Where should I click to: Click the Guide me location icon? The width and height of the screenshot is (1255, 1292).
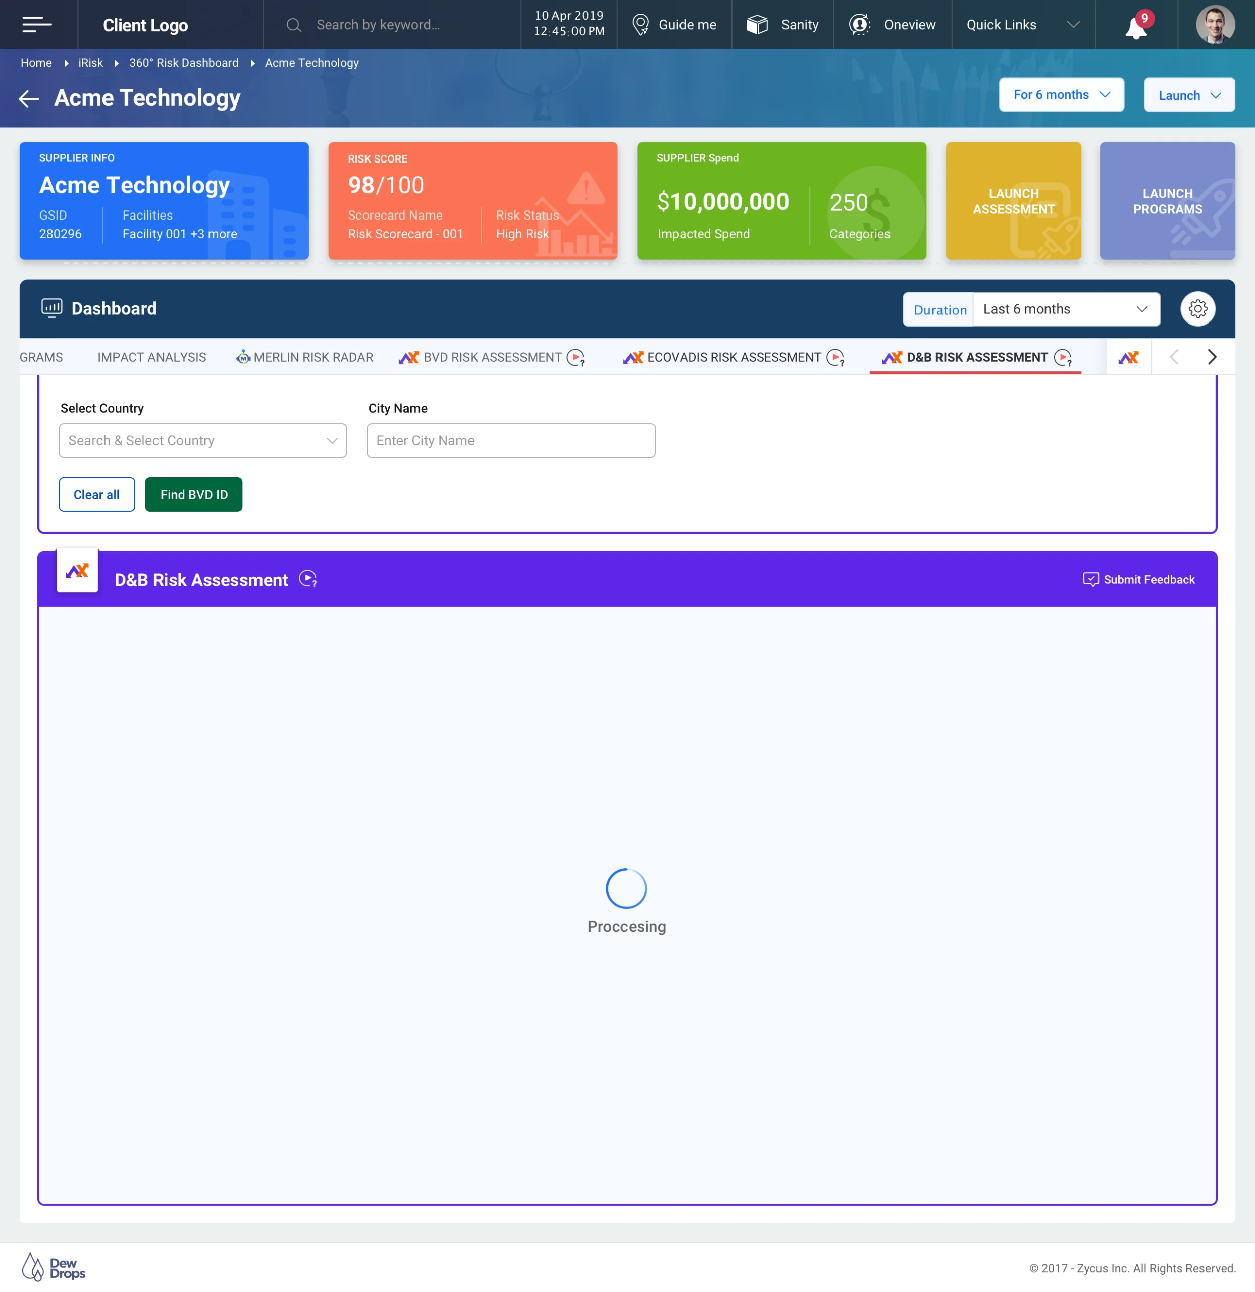tap(640, 24)
